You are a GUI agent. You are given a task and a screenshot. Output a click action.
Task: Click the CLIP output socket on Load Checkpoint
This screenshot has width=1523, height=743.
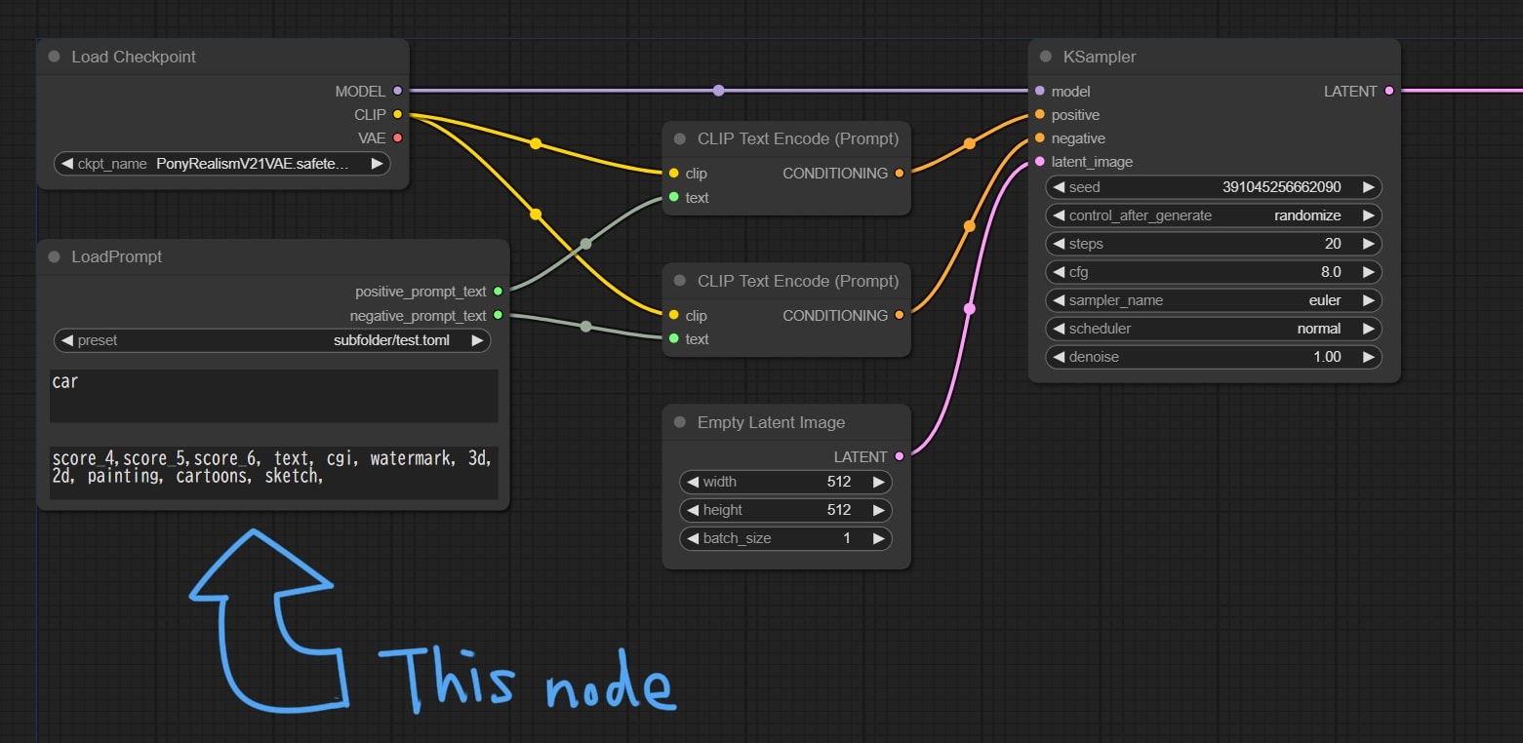coord(397,114)
